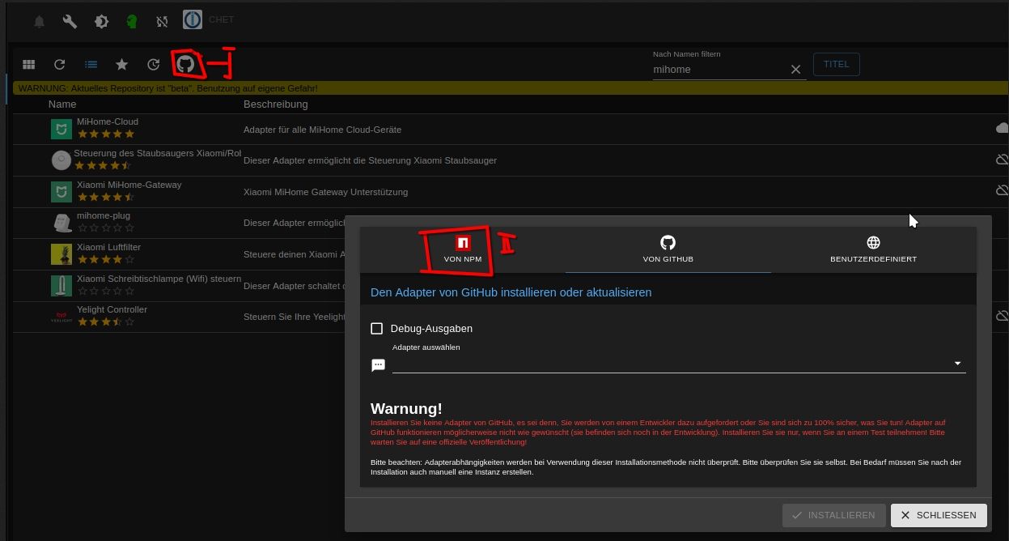The width and height of the screenshot is (1009, 541).
Task: Select the Xiaomi Luftfilter name
Action: pos(108,247)
